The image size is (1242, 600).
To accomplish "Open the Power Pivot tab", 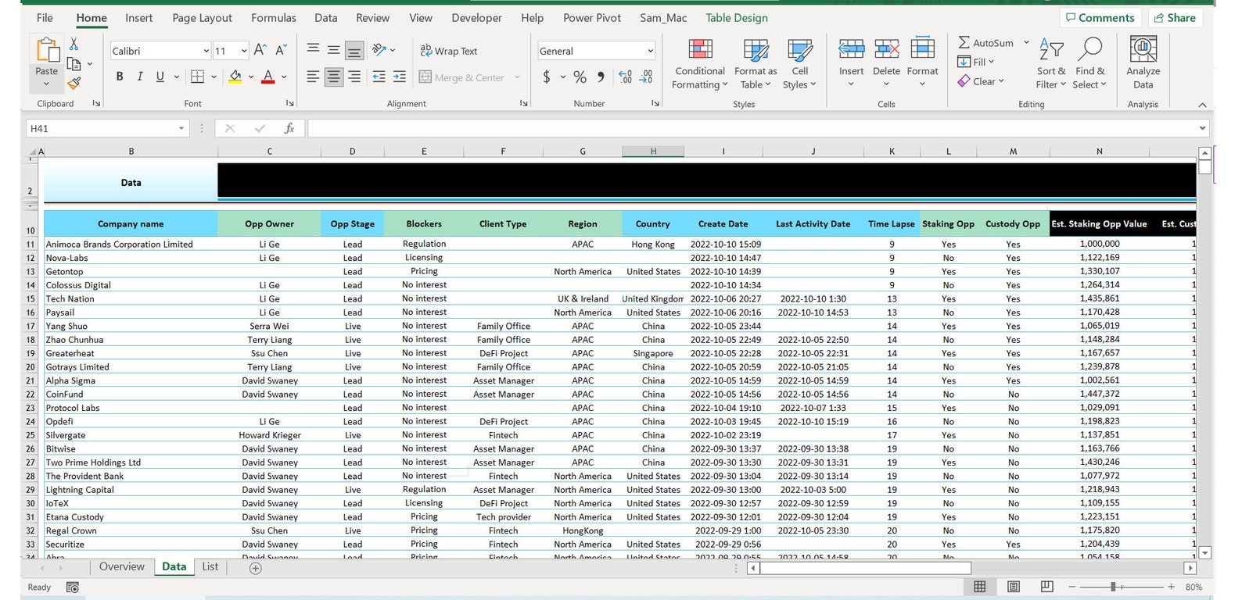I will point(592,18).
